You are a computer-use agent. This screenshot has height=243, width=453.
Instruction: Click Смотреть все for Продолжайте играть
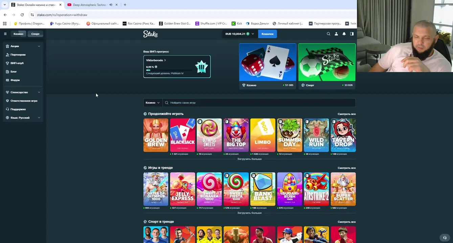point(346,114)
